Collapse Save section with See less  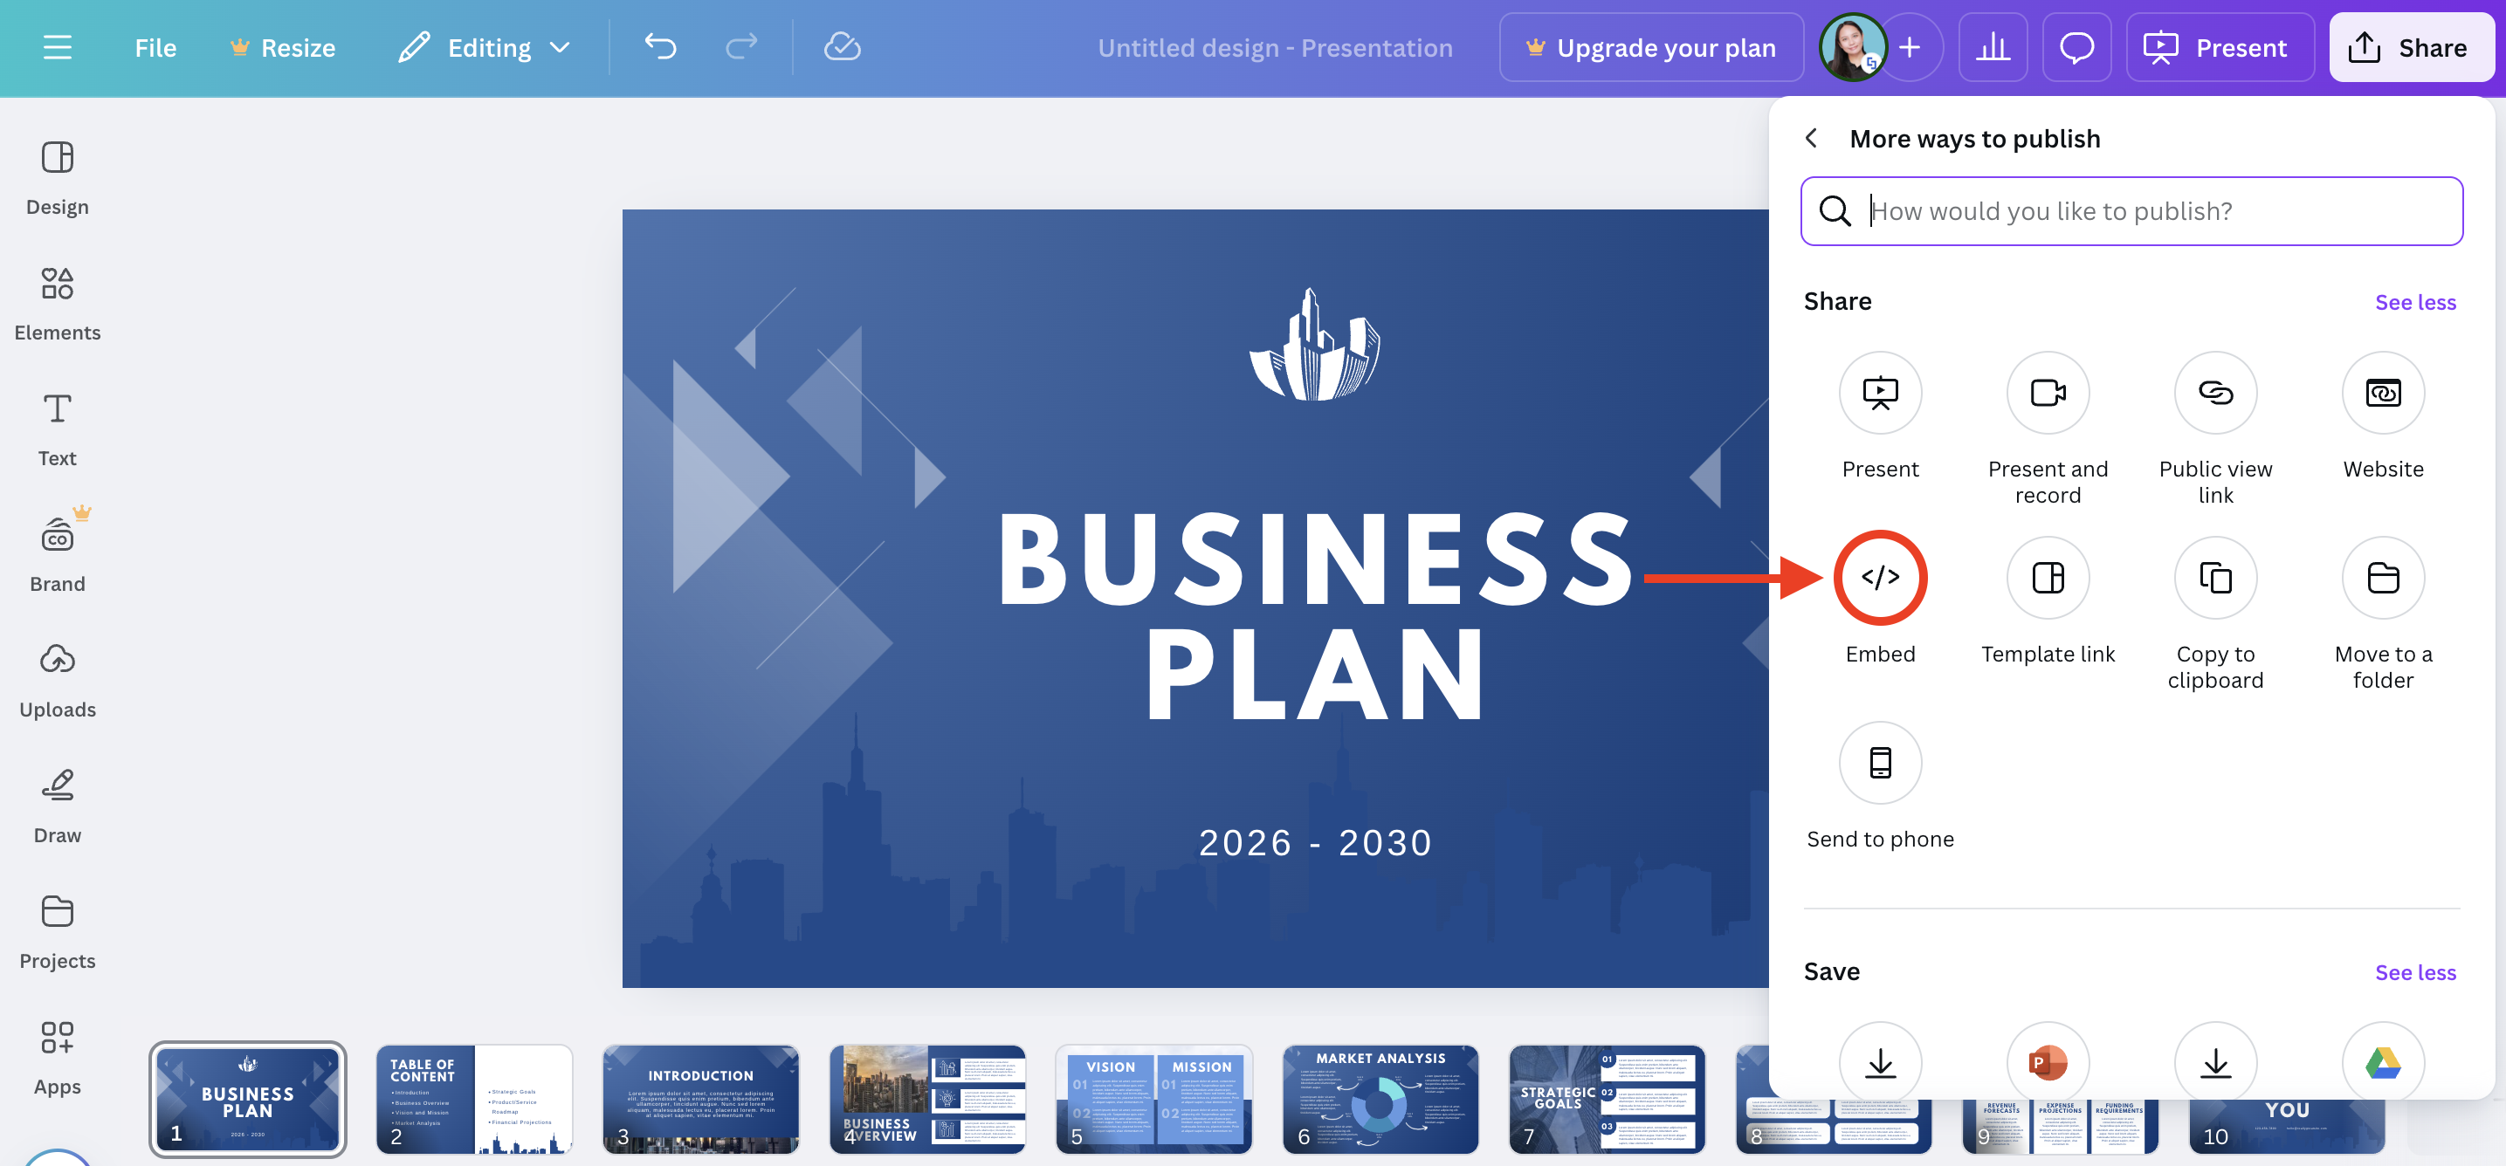tap(2413, 972)
